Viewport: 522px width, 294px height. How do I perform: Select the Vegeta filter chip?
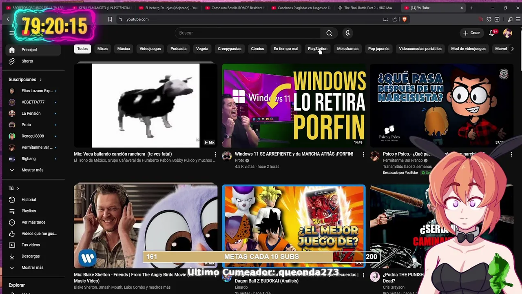202,49
